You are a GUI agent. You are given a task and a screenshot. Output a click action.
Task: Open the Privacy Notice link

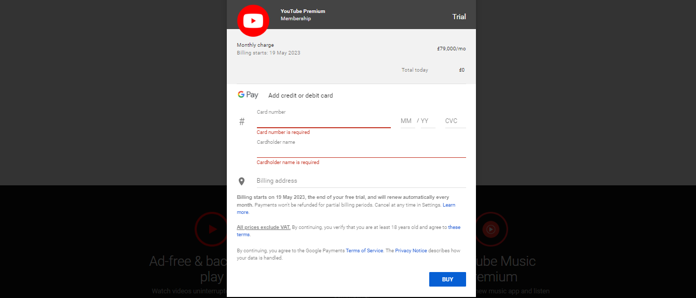[411, 251]
